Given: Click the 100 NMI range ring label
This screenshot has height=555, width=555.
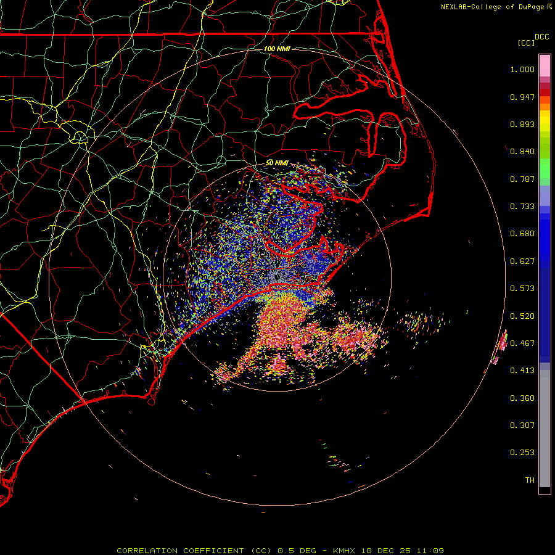Looking at the screenshot, I should 277,49.
